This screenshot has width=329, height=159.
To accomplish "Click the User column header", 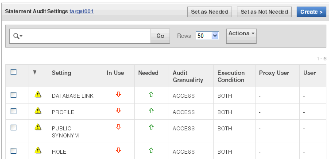I will [310, 73].
